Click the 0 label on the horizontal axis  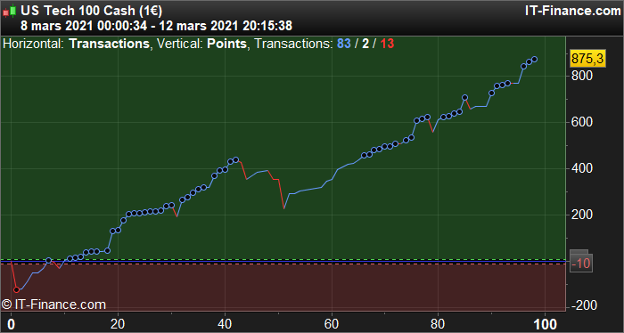pyautogui.click(x=12, y=324)
